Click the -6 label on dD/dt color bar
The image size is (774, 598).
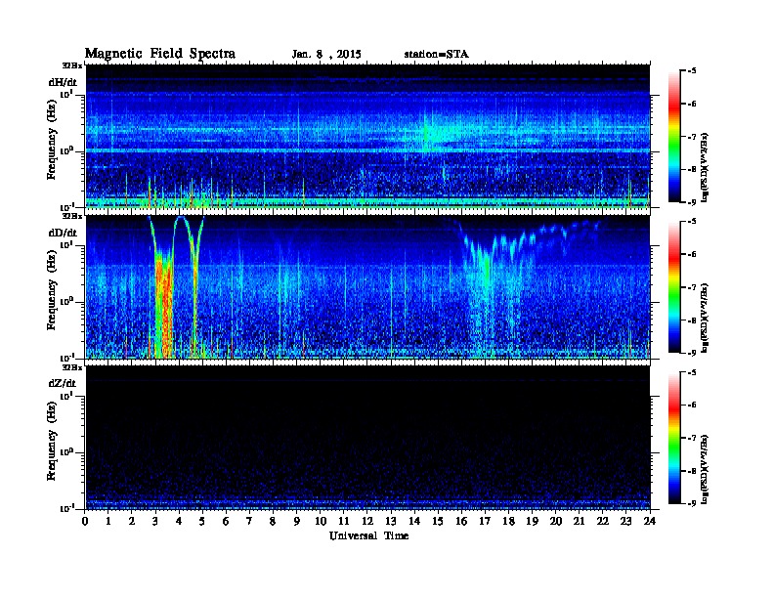coord(692,255)
